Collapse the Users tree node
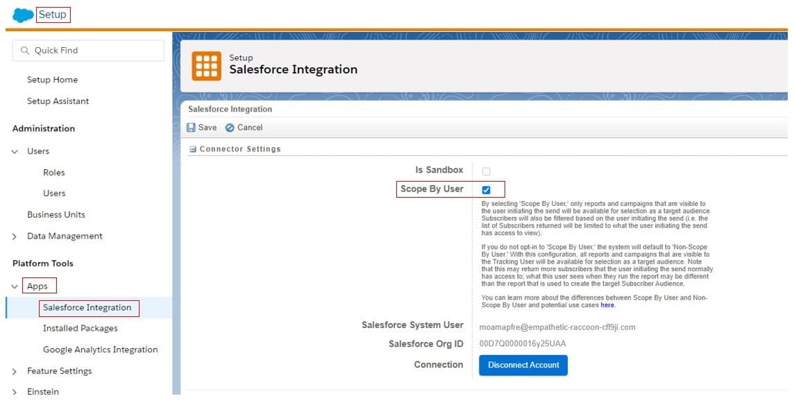 coord(15,151)
